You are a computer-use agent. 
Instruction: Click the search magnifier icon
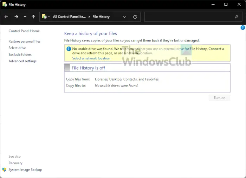tap(237, 17)
